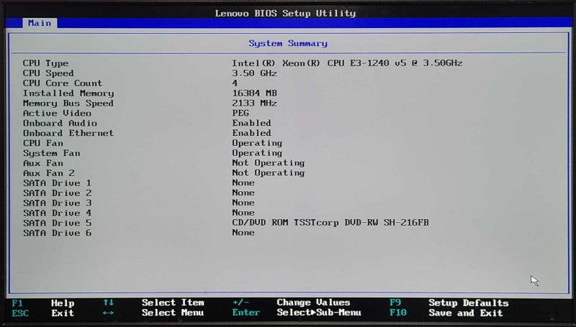Click the System Summary heading
576x327 pixels.
287,43
